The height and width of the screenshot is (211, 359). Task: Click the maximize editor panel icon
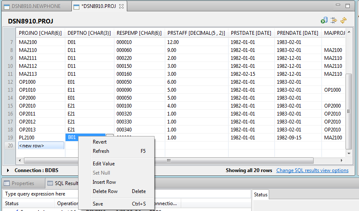(348, 6)
